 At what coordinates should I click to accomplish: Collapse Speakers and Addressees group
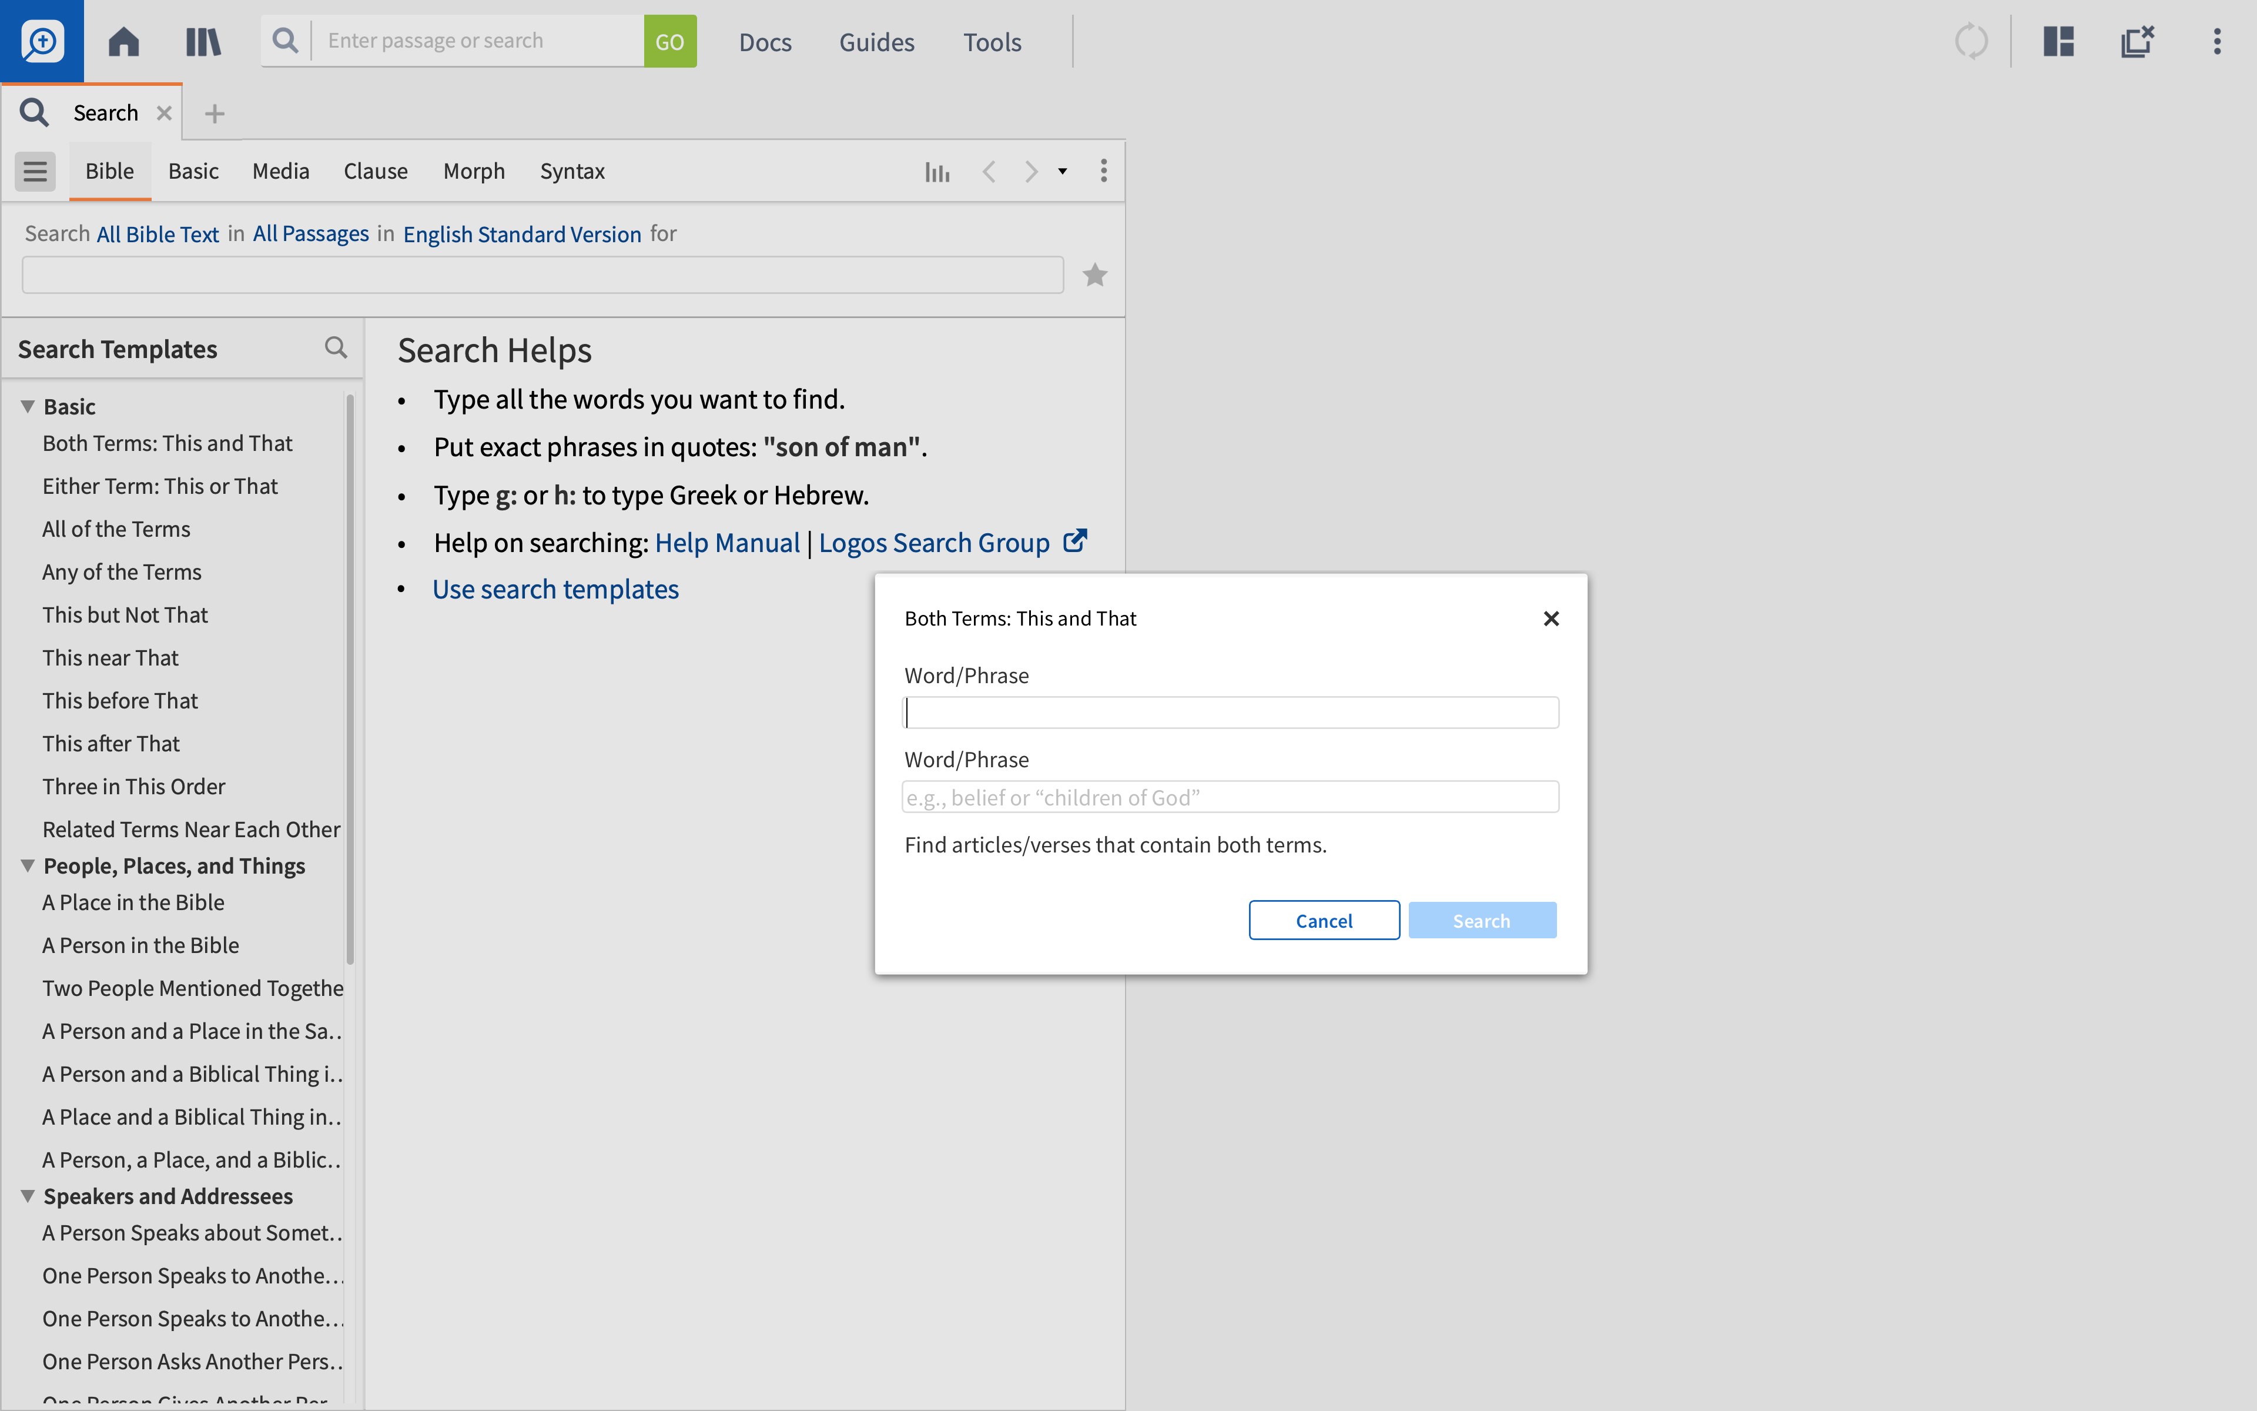(x=28, y=1196)
